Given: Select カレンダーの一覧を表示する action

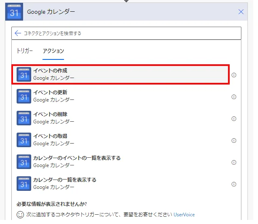Looking at the screenshot, I should pyautogui.click(x=121, y=184).
